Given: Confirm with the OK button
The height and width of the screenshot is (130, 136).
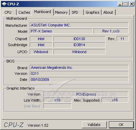Looking at the screenshot, I should click(x=121, y=125).
